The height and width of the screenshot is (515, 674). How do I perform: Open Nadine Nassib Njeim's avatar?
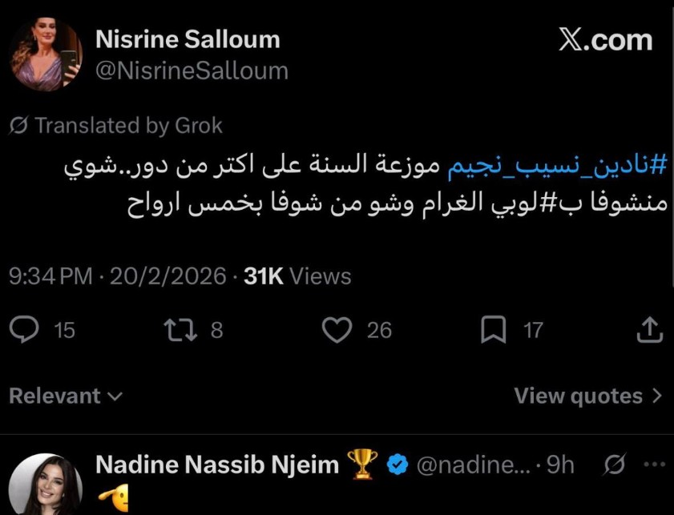pyautogui.click(x=46, y=483)
